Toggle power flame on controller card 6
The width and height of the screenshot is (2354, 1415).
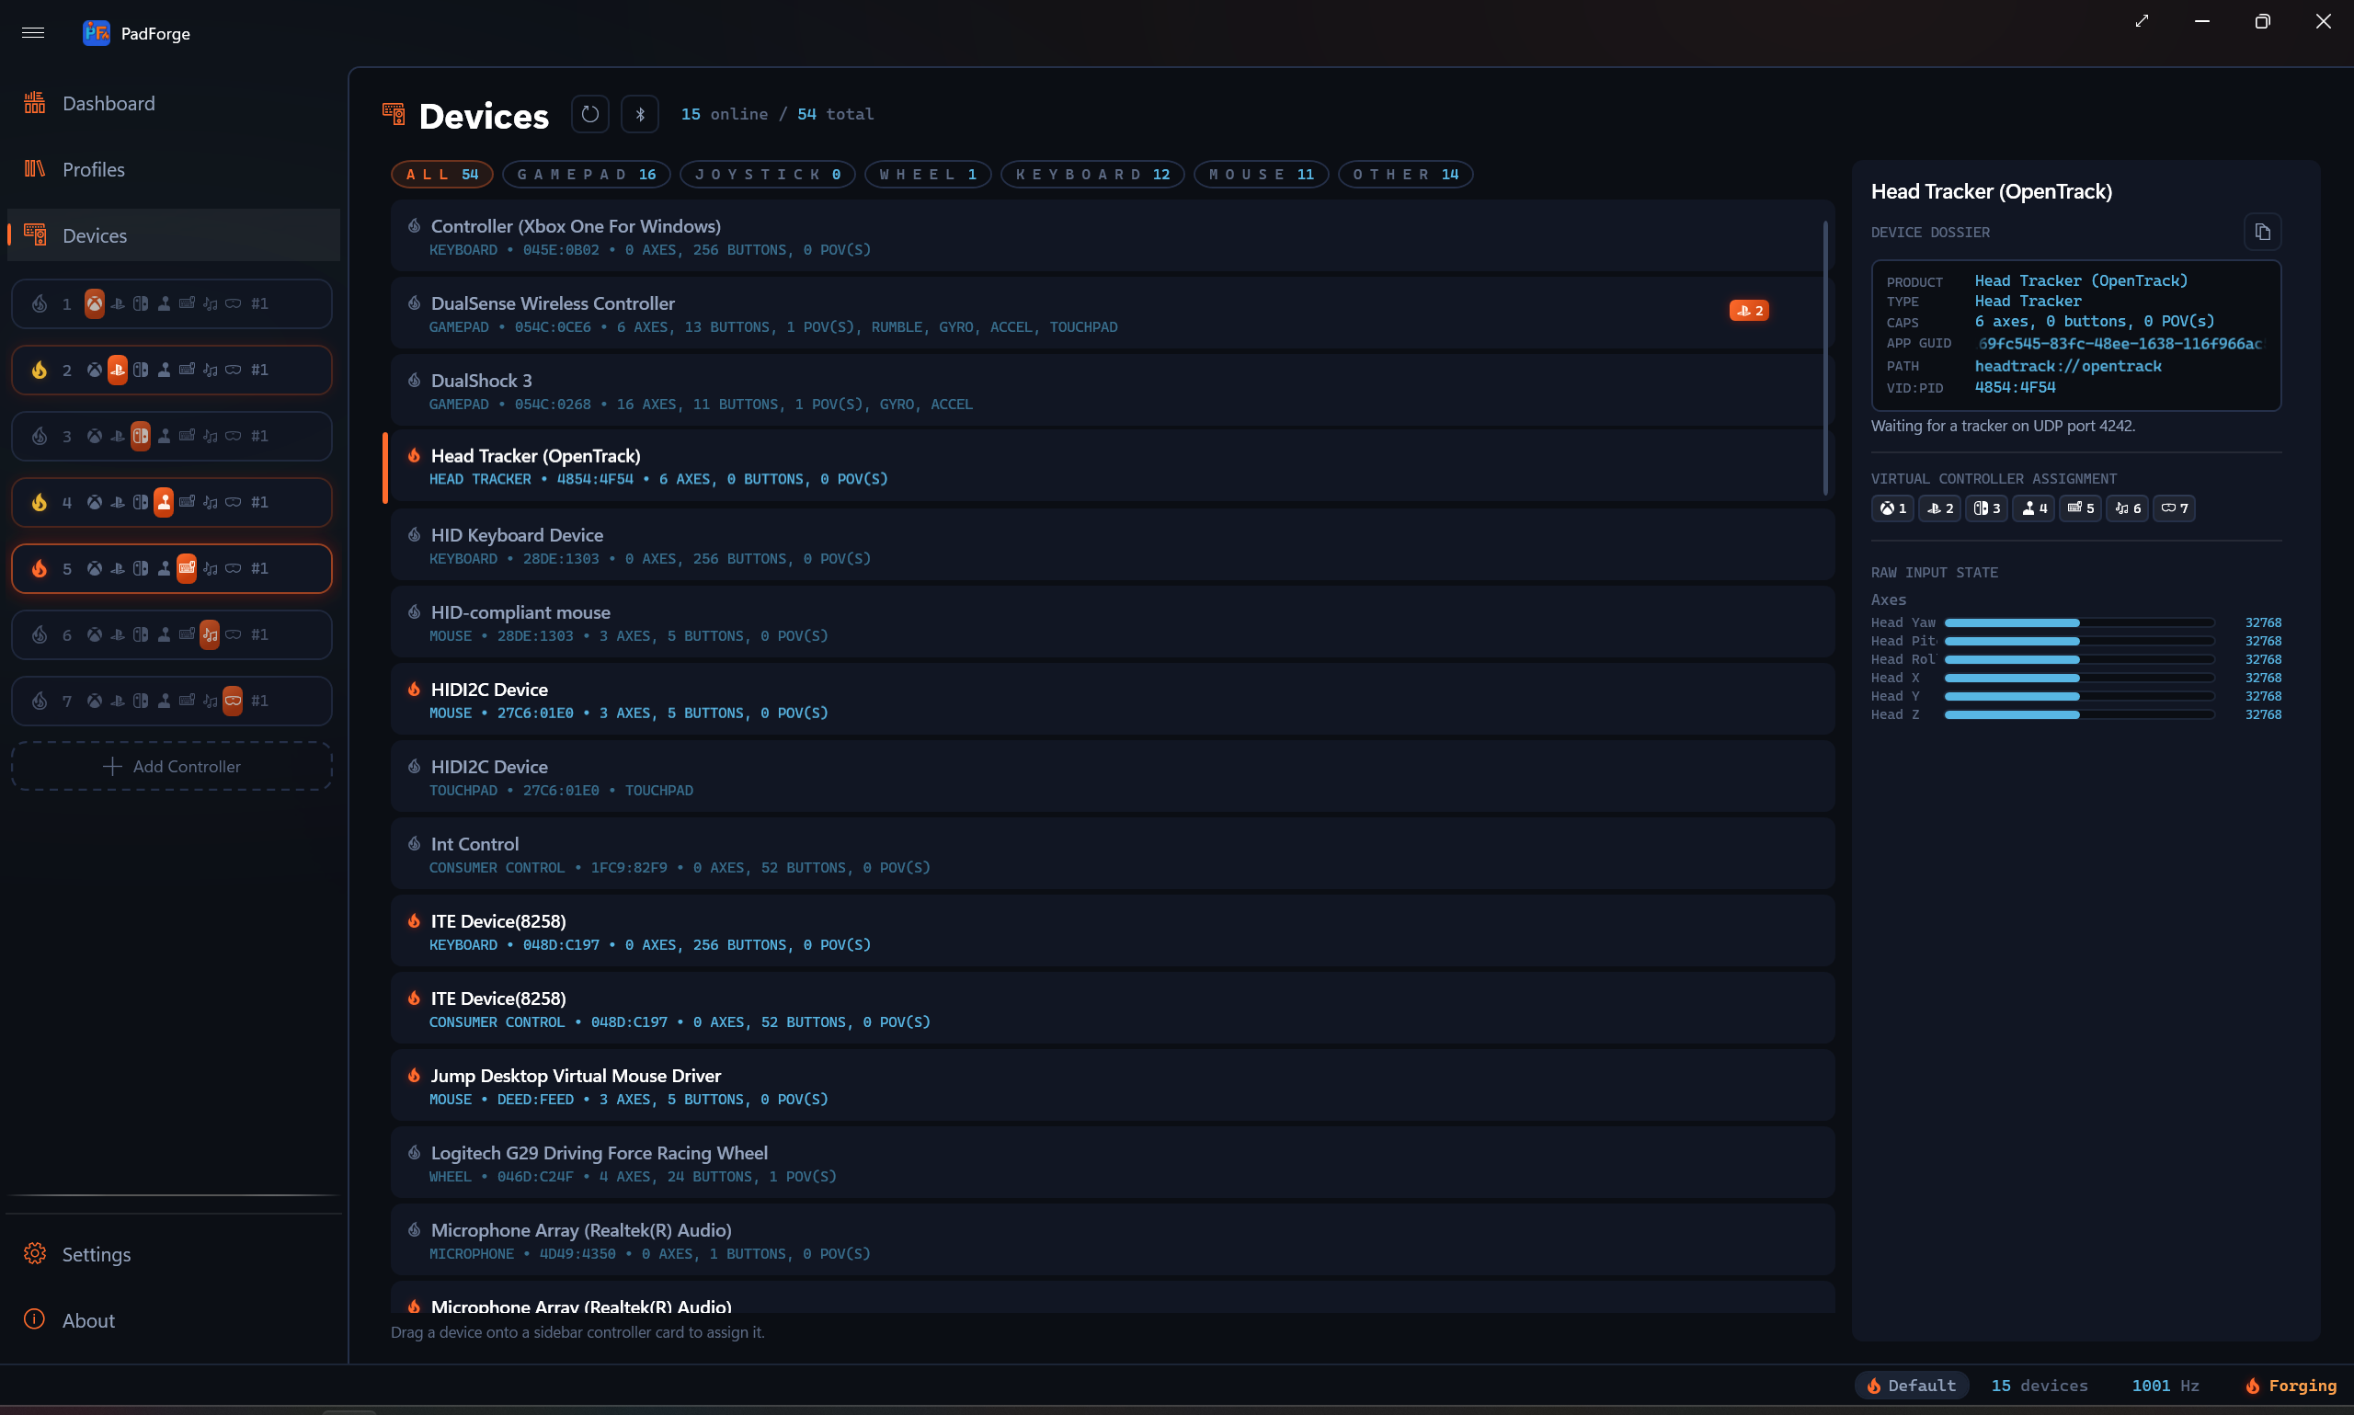pos(40,635)
